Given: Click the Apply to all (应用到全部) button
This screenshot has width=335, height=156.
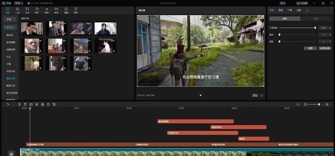Looking at the screenshot, I should tap(325, 48).
